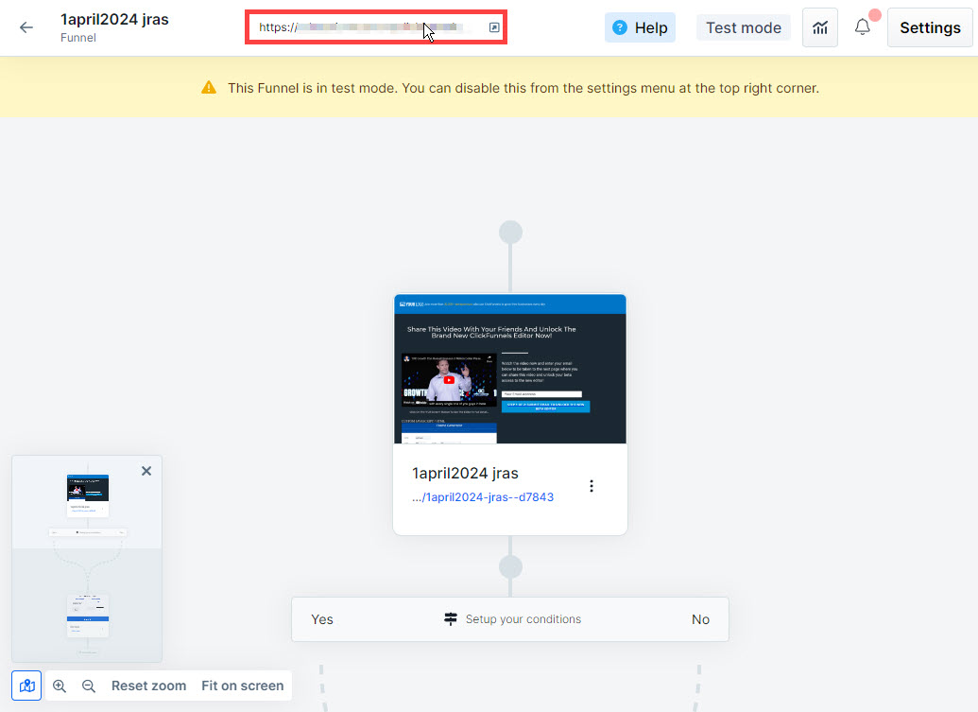Viewport: 978px width, 712px height.
Task: Click the page preview thumbnail
Action: (x=509, y=369)
